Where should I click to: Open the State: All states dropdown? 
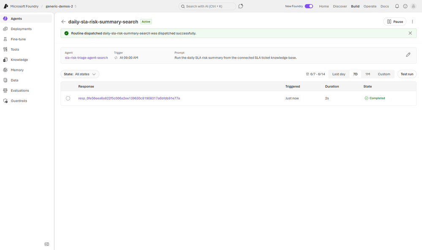pyautogui.click(x=80, y=74)
